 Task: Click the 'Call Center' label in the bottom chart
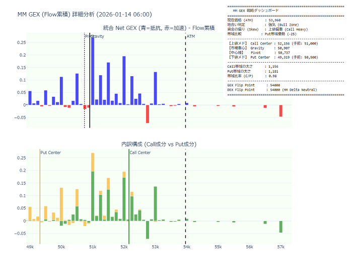click(140, 152)
